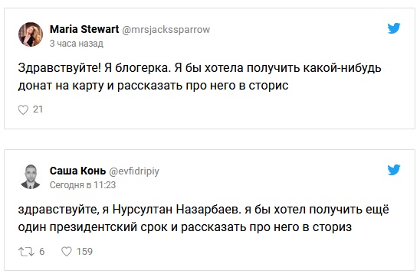Open the Саша Конь display name link

(x=77, y=171)
